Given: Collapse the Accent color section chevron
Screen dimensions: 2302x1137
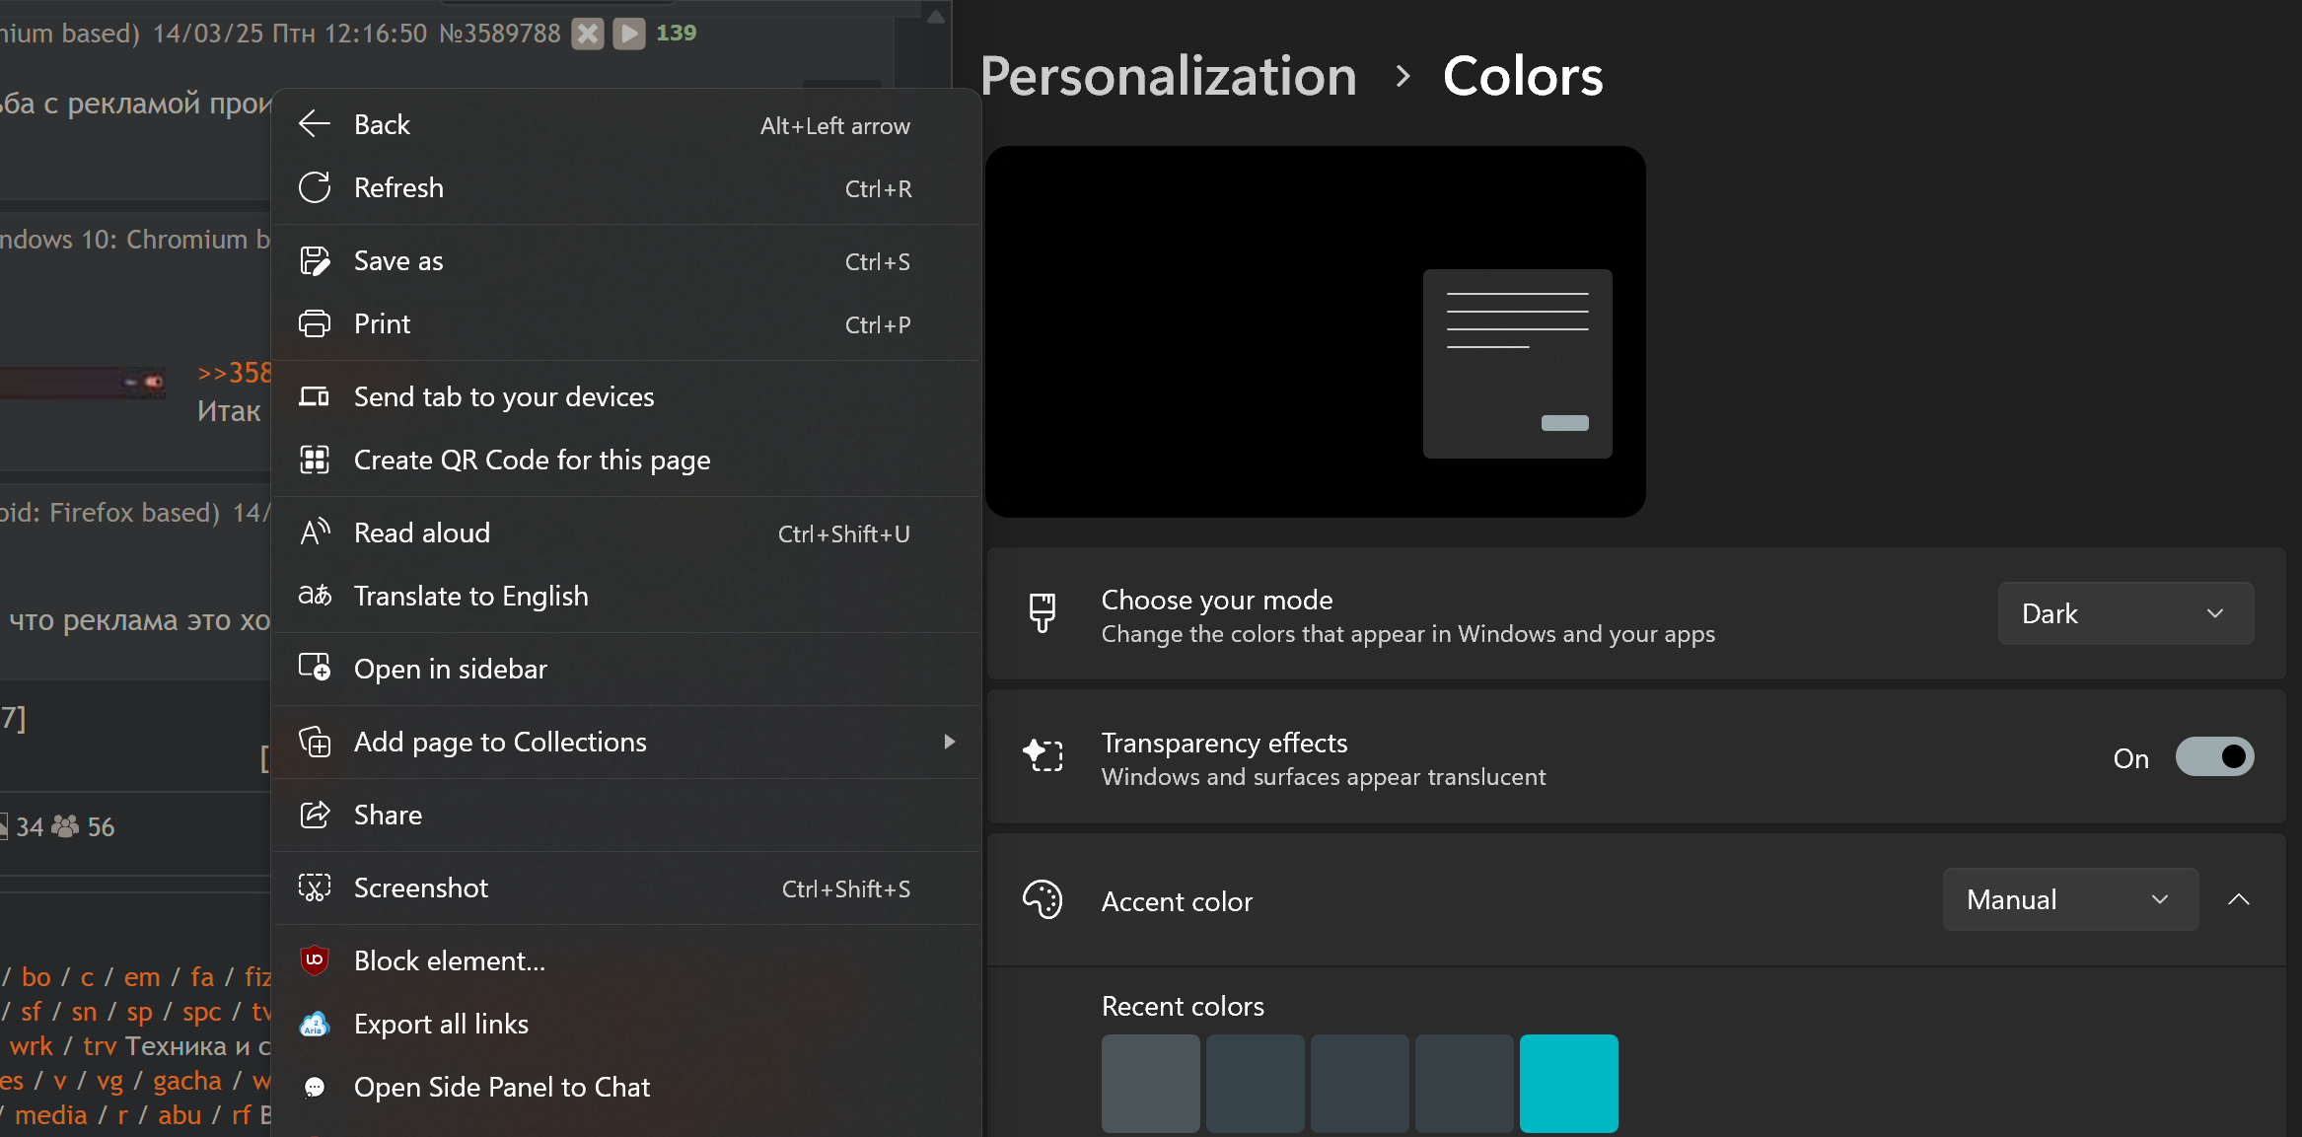Looking at the screenshot, I should click(x=2239, y=899).
